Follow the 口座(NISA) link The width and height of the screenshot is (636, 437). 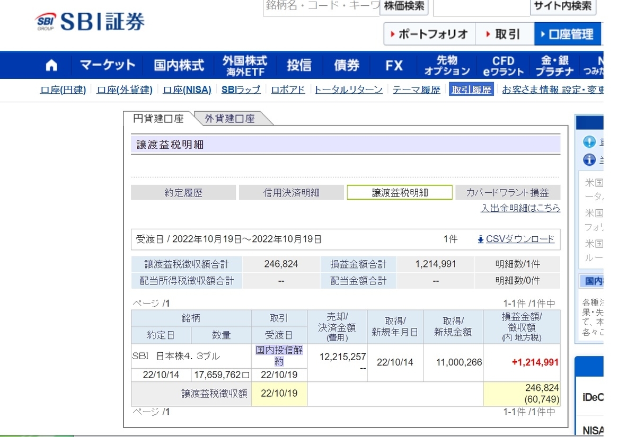(187, 90)
